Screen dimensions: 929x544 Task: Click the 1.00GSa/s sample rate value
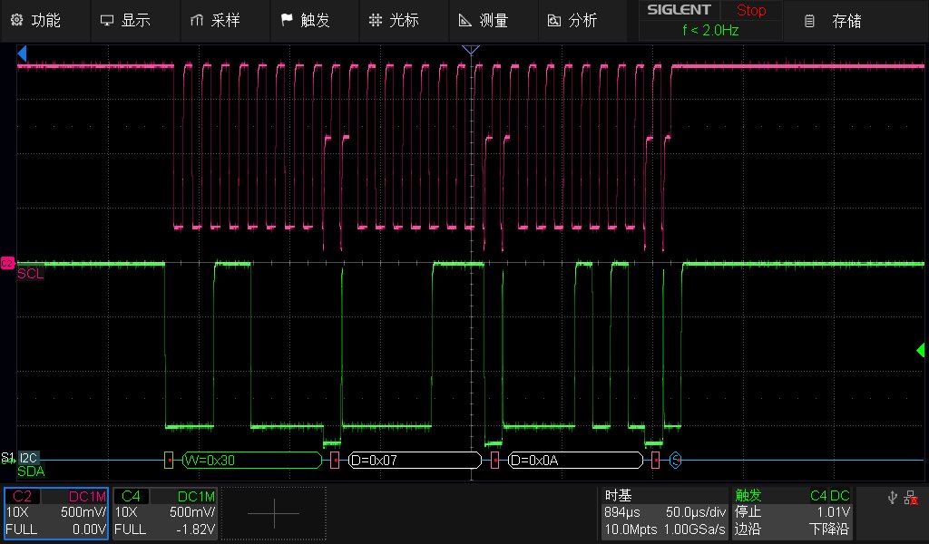point(694,529)
